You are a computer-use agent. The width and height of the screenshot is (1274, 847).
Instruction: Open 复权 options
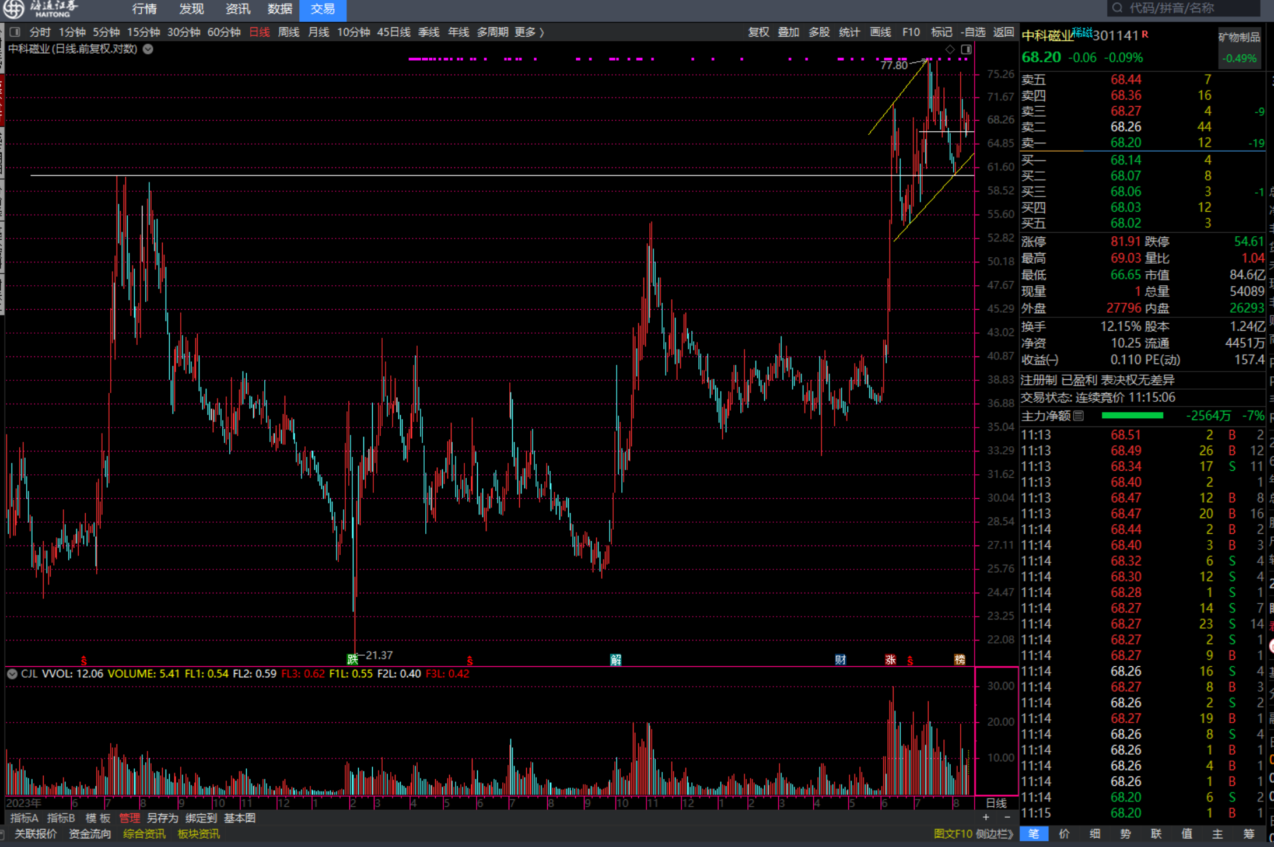(759, 32)
